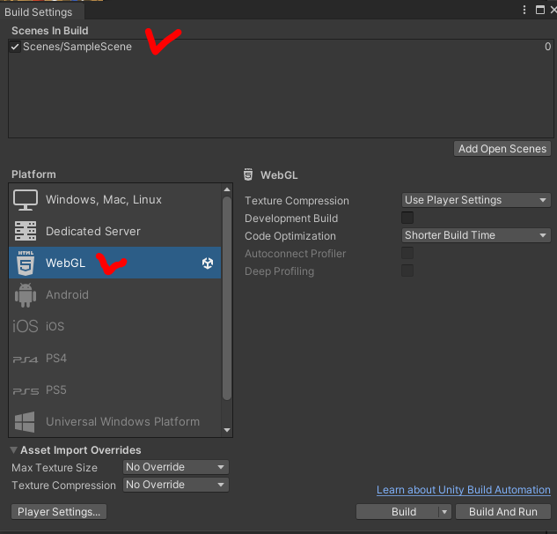The height and width of the screenshot is (534, 557).
Task: Click the HTML5 WebGL platform icon
Action: click(x=26, y=263)
